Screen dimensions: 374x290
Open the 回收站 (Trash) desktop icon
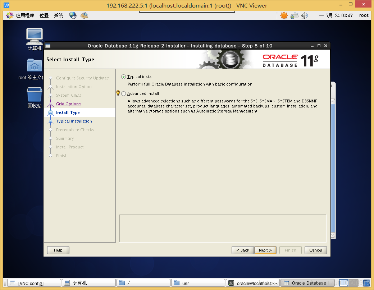[35, 98]
